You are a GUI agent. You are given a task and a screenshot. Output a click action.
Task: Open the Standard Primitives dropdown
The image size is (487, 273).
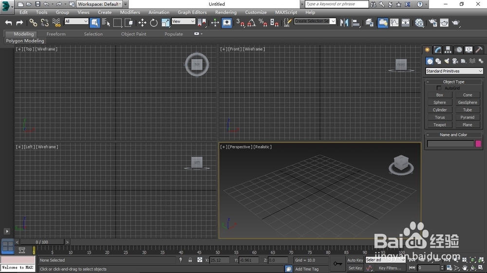pyautogui.click(x=454, y=71)
